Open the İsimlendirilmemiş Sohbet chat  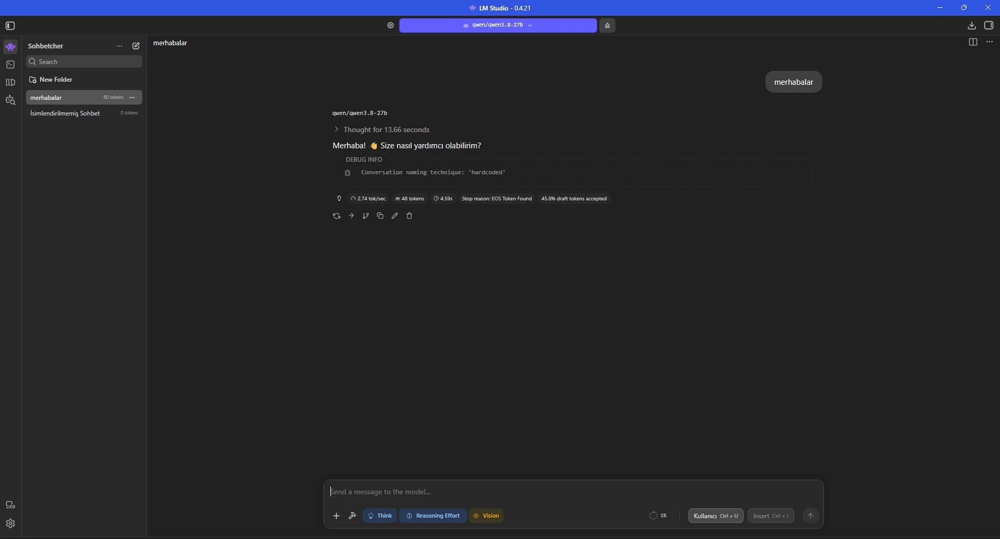(x=84, y=113)
